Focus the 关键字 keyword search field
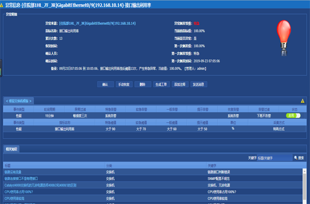The height and width of the screenshot is (204, 310). 274,158
